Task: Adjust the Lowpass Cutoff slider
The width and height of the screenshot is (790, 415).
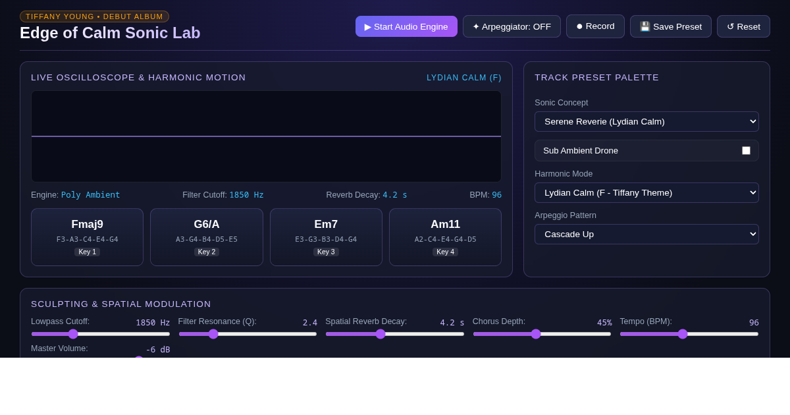Action: tap(101, 334)
